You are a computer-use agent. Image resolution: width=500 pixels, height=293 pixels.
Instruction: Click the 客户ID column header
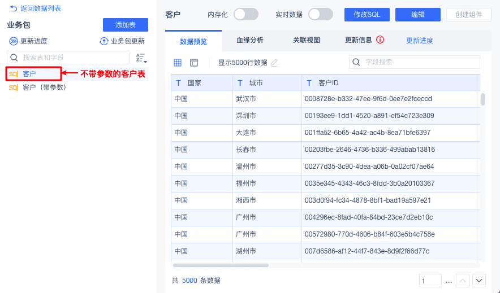(x=389, y=83)
